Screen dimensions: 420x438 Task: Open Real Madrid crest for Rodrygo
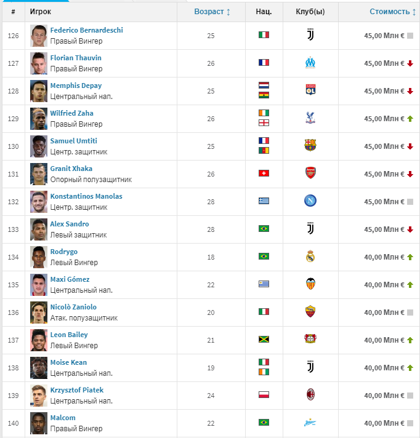click(x=310, y=256)
